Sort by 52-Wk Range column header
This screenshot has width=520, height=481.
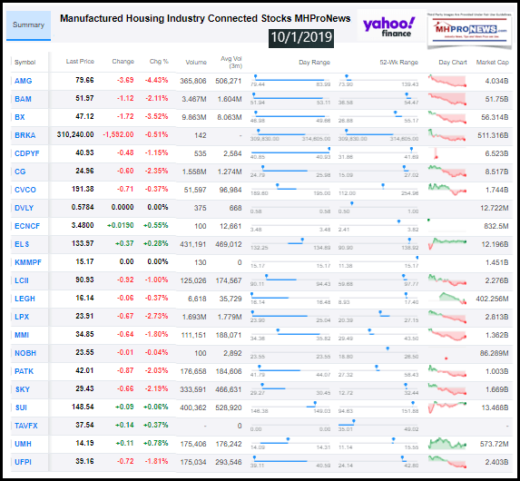[x=398, y=63]
